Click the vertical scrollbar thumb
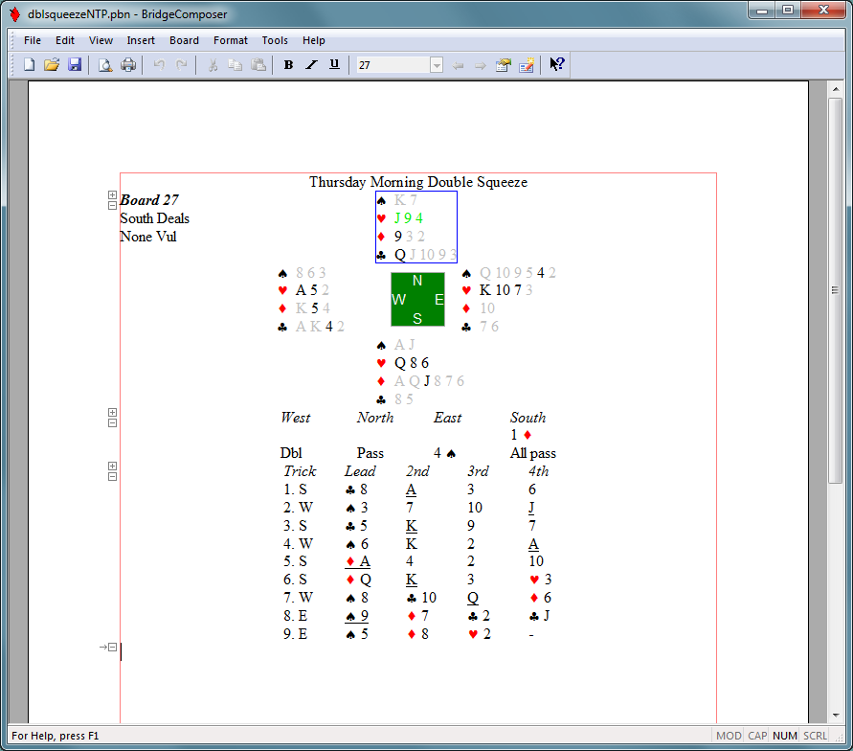853x751 pixels. coord(835,290)
